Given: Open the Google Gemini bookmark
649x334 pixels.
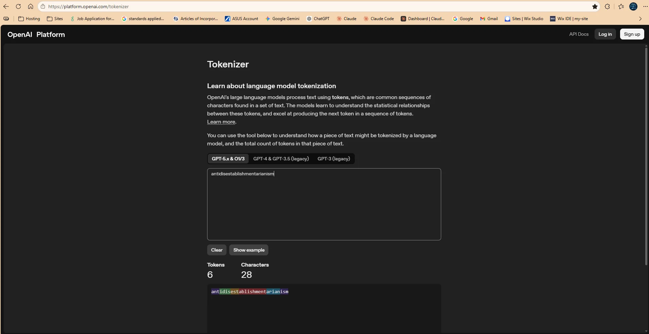Looking at the screenshot, I should pyautogui.click(x=282, y=19).
